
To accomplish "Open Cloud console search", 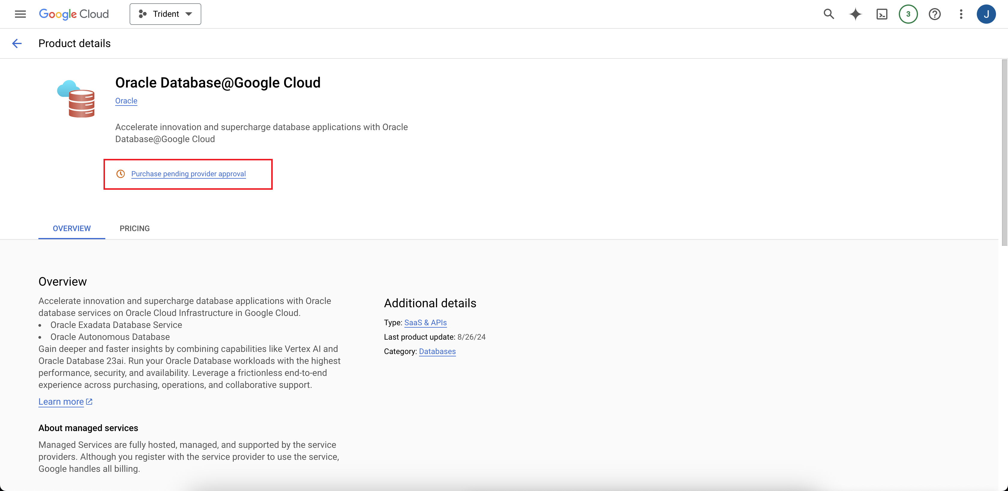I will 829,14.
